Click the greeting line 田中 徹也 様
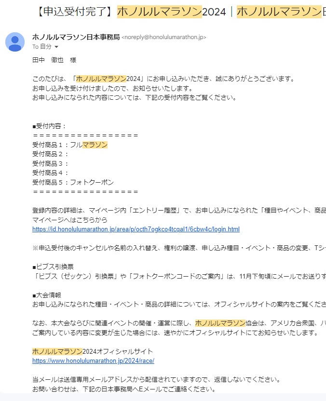326x401 pixels. [x=54, y=60]
